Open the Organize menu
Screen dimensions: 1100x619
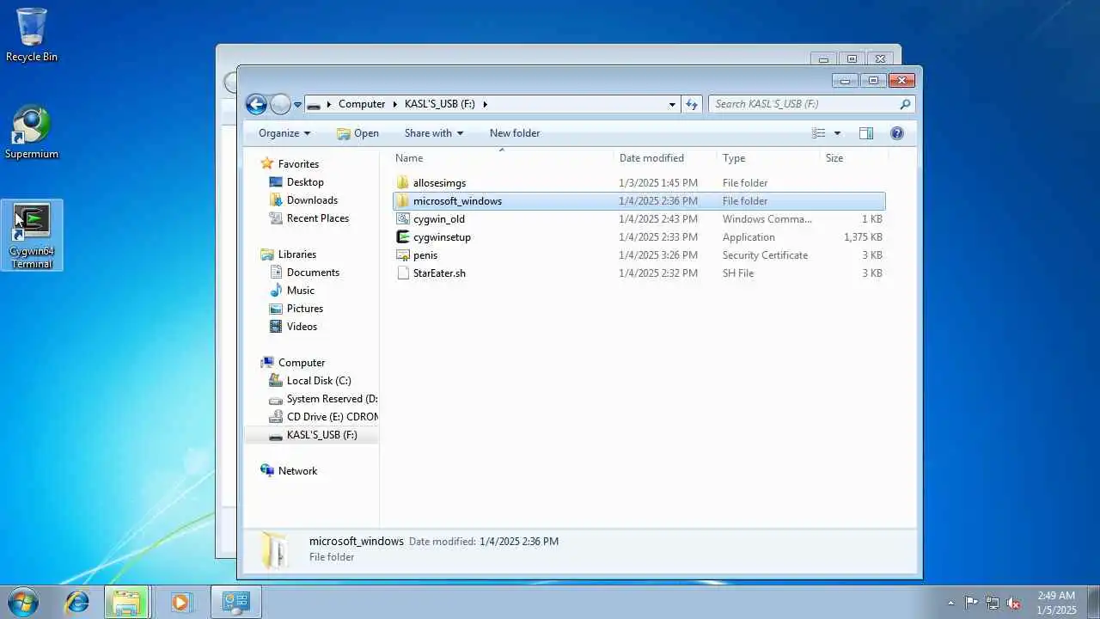point(284,133)
